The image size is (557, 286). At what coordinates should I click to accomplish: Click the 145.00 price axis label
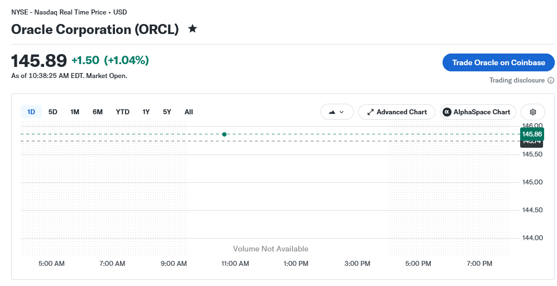coord(532,182)
